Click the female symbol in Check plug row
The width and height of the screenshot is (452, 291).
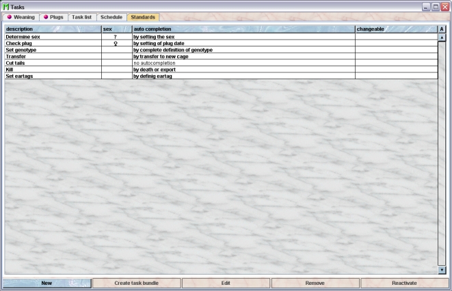[116, 43]
